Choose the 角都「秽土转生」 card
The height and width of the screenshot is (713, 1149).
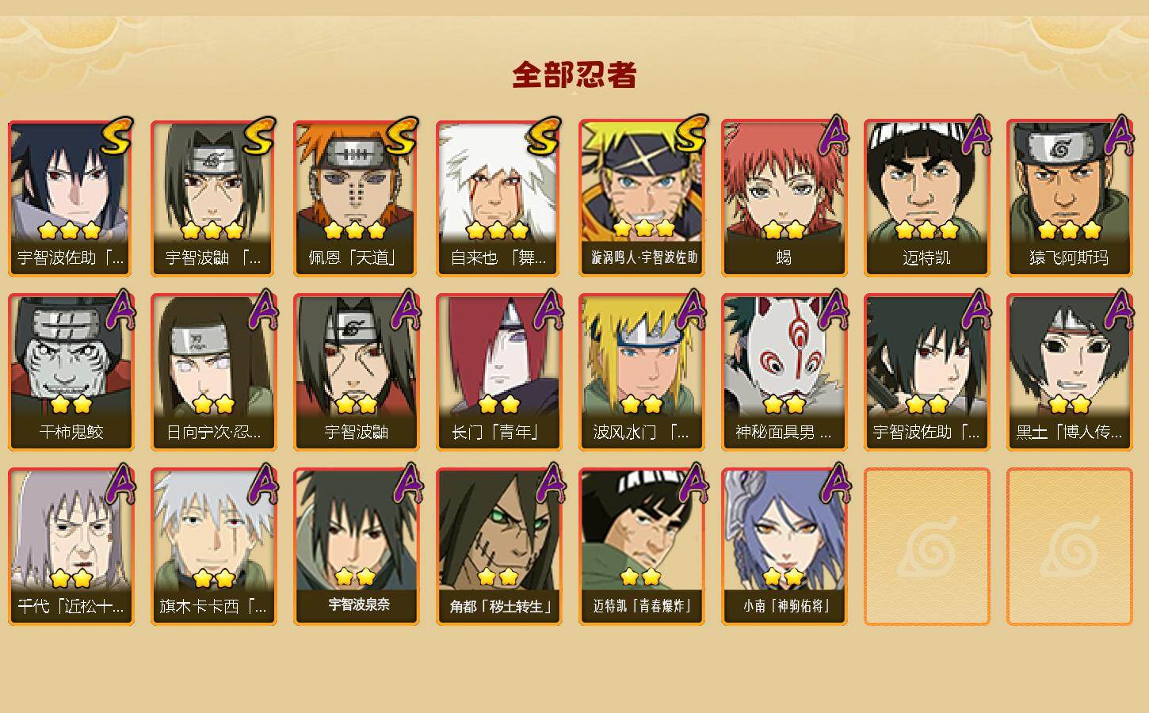point(498,547)
